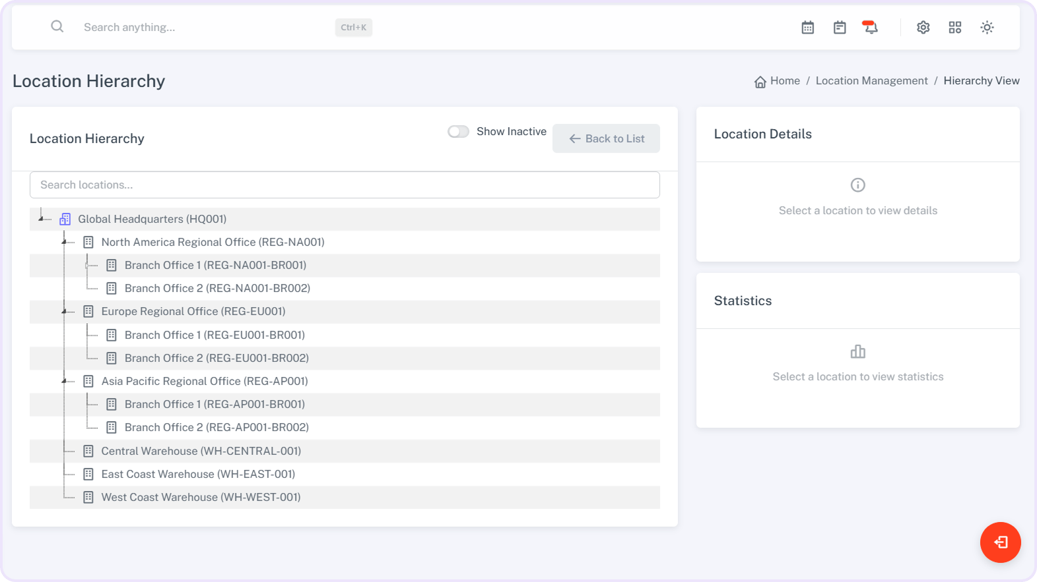Select Central Warehouse (WH-CENTRAL-001)

201,451
